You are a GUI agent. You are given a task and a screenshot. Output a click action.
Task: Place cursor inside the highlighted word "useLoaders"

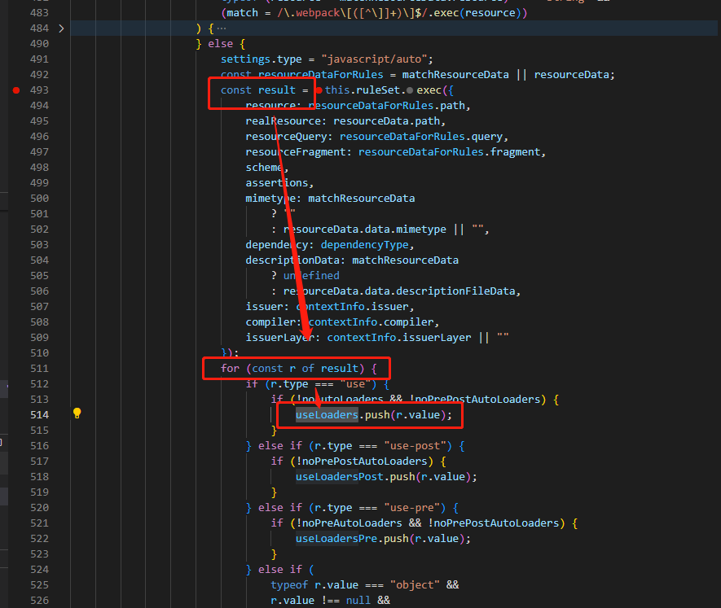tap(326, 414)
